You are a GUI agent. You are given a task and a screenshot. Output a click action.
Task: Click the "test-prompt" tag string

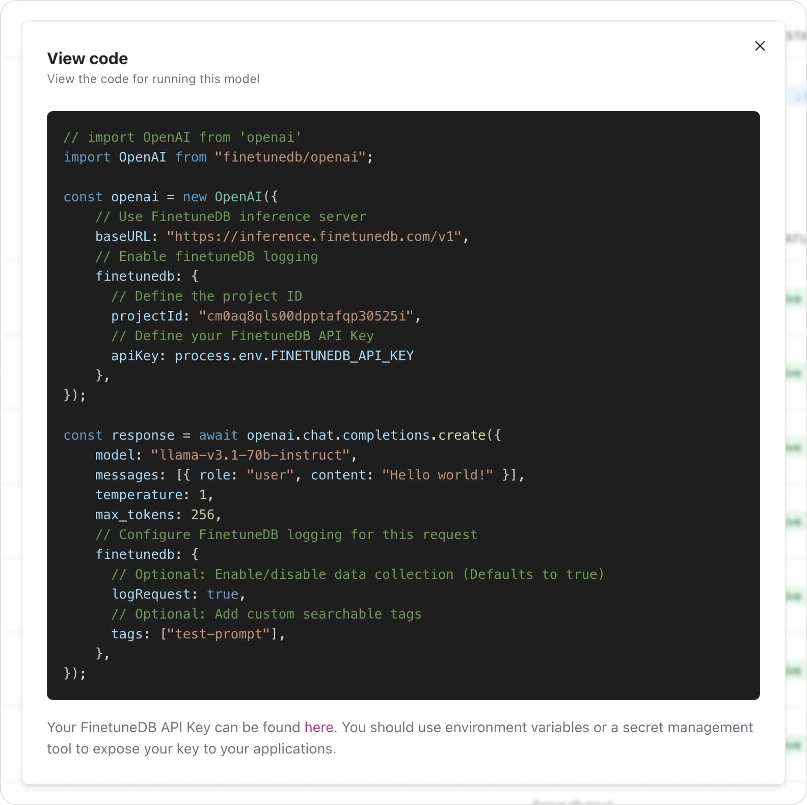[218, 634]
